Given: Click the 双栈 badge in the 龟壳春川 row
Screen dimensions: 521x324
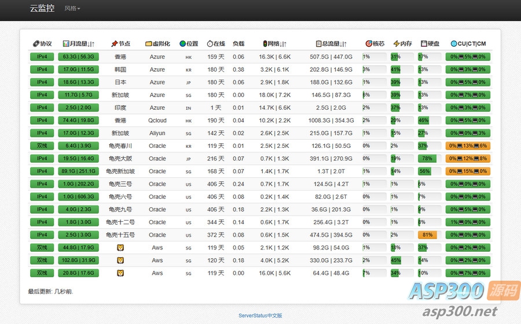Looking at the screenshot, I should 42,146.
